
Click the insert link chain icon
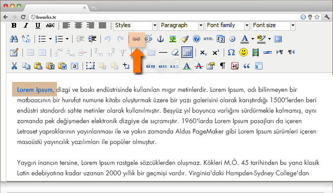(136, 39)
